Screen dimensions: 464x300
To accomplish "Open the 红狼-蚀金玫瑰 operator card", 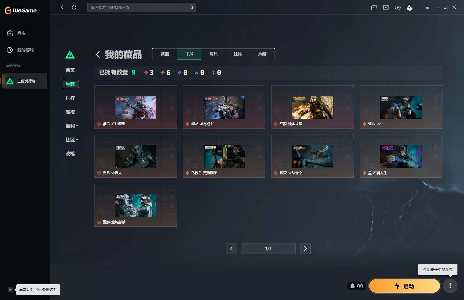I will point(313,107).
